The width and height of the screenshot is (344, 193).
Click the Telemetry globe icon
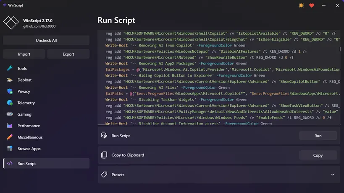[10, 103]
